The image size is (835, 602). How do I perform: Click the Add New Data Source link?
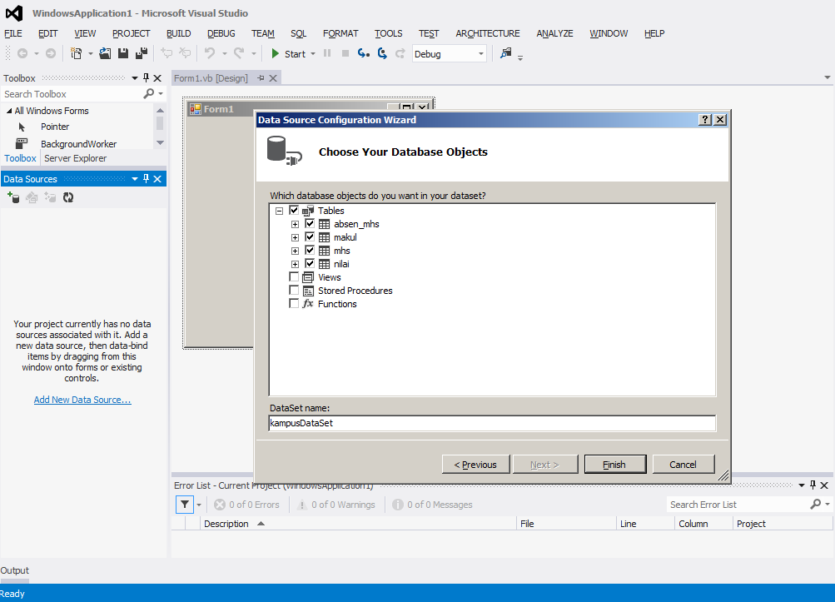coord(82,400)
